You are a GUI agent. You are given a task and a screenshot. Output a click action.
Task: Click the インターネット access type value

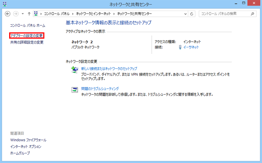point(192,42)
